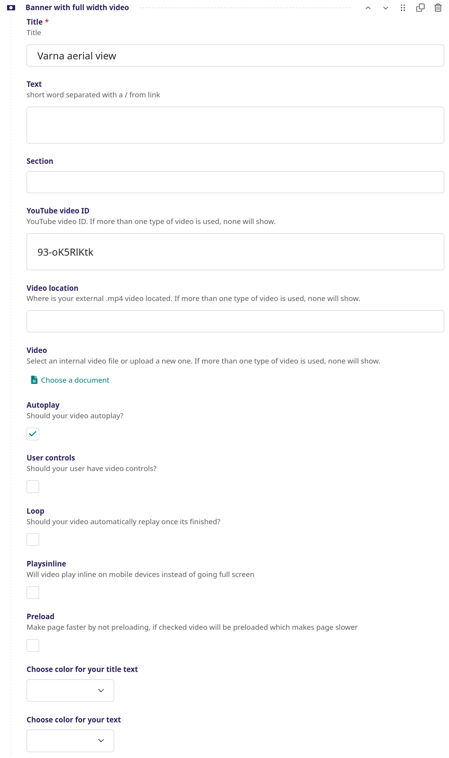The height and width of the screenshot is (758, 449).
Task: Duplicate the banner video block
Action: pos(420,8)
